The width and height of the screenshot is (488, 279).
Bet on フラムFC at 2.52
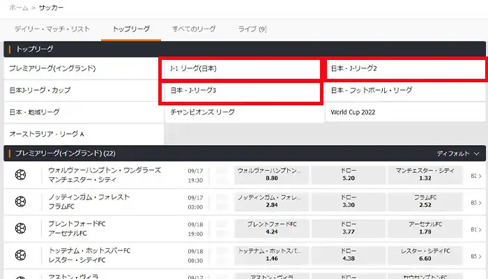425,202
